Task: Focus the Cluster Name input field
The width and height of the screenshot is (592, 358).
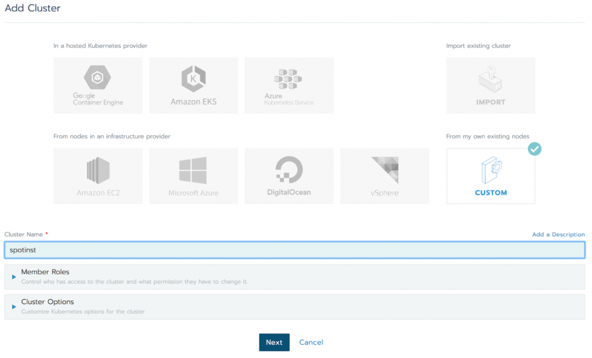Action: coord(294,249)
